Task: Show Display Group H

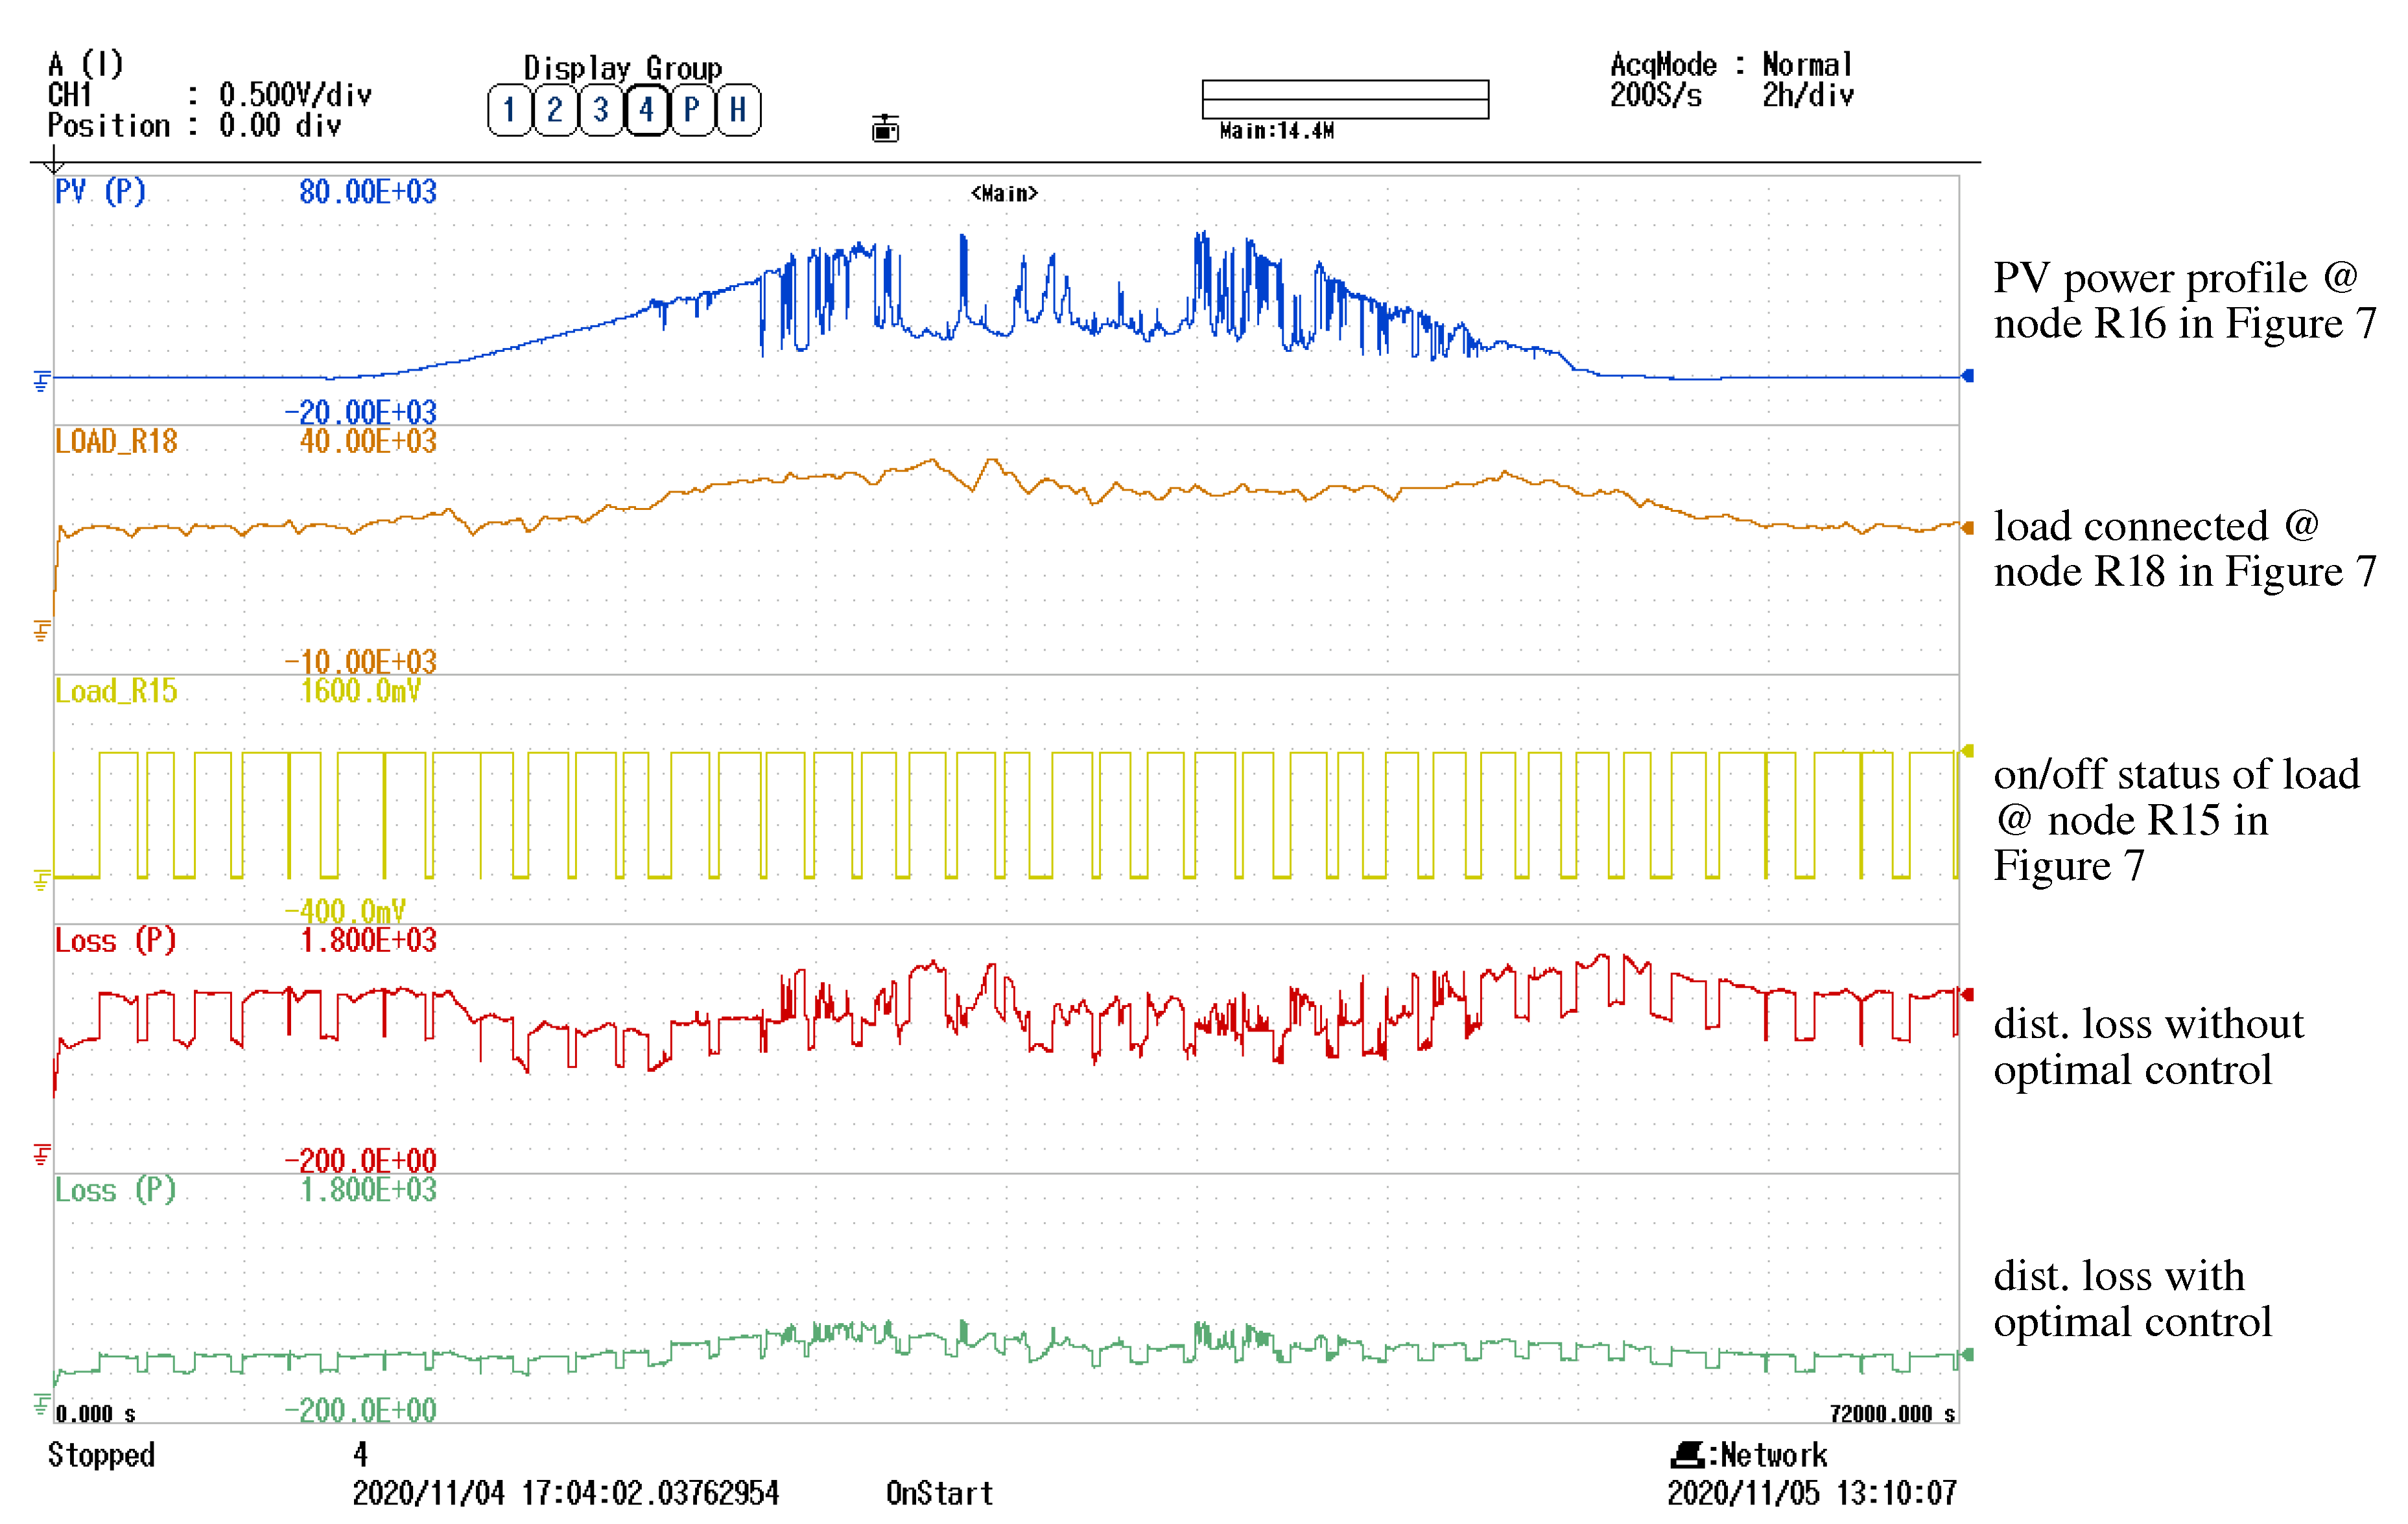Action: coord(738,110)
